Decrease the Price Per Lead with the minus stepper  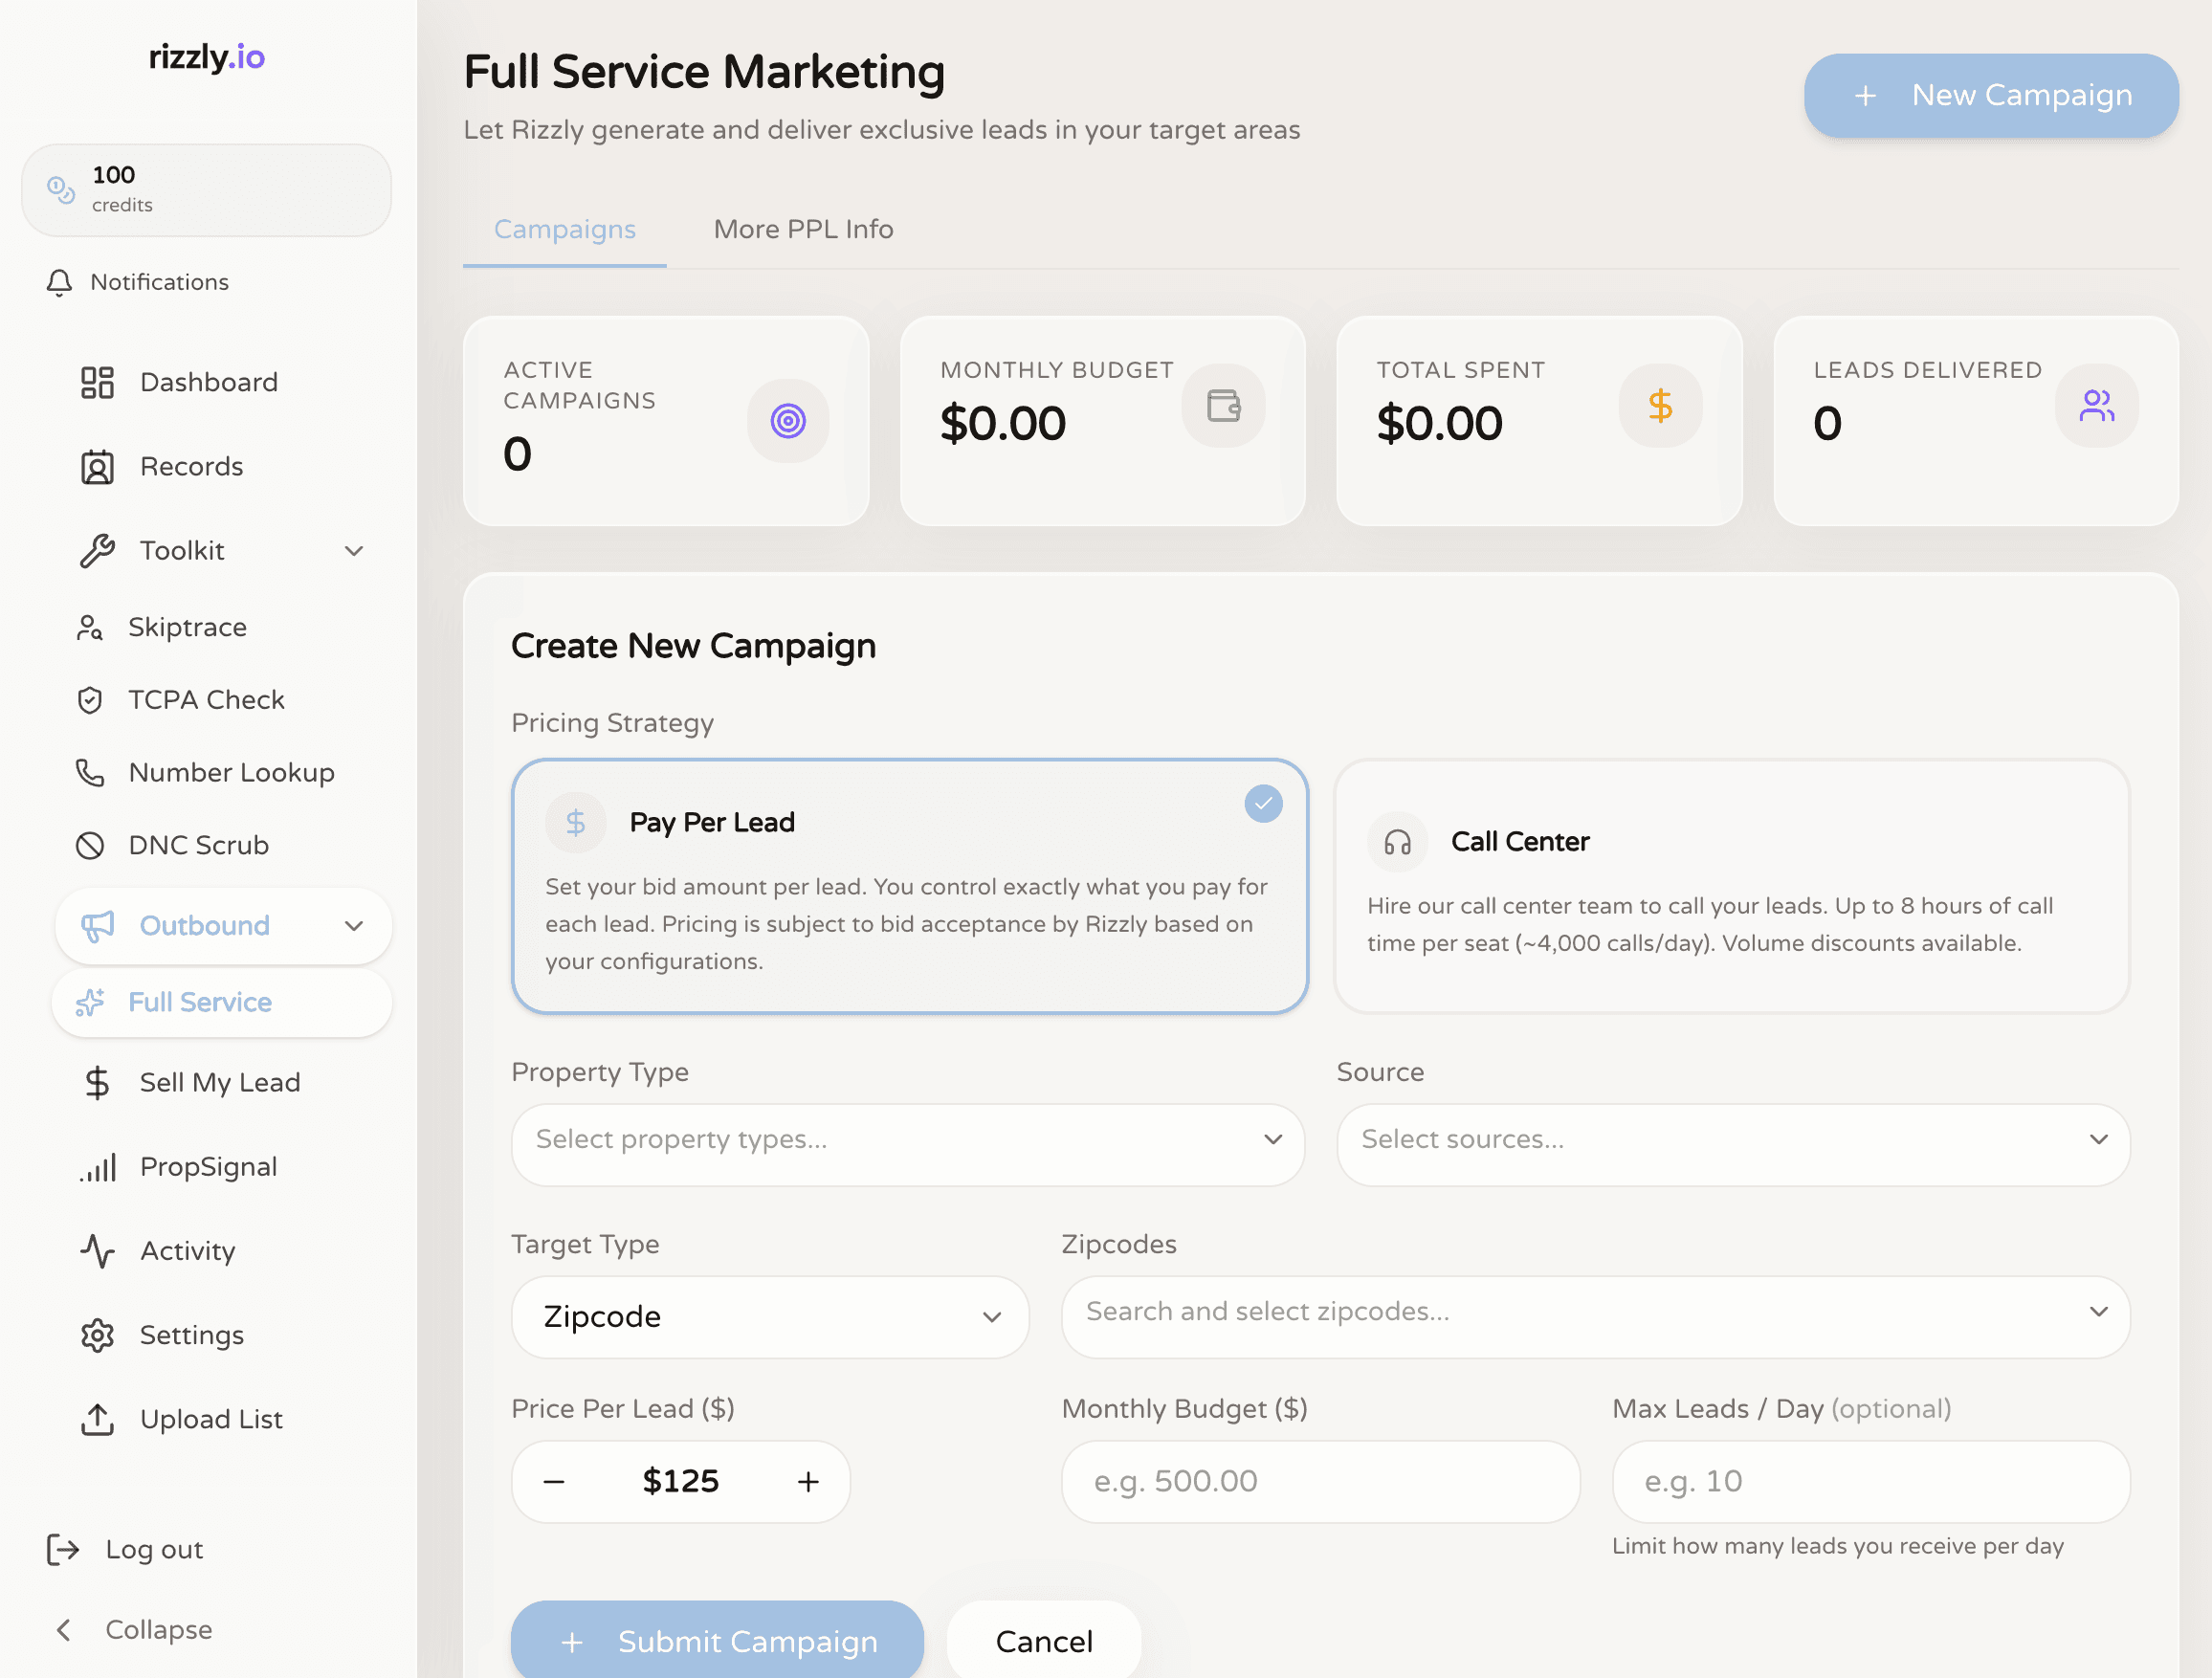click(553, 1481)
